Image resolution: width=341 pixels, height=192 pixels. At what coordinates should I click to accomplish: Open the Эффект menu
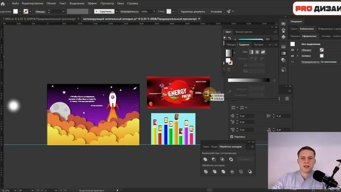pyautogui.click(x=92, y=4)
